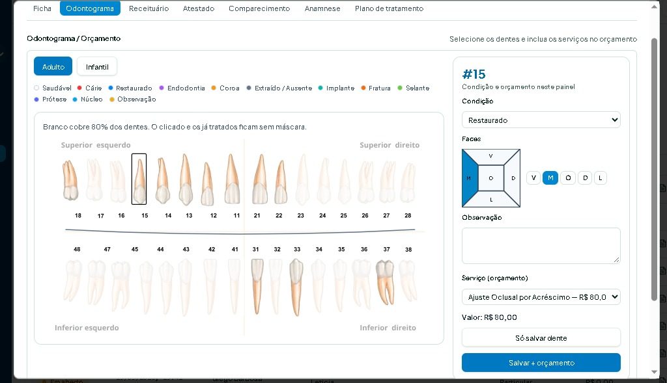Mark lingual face on tooth diagram

click(491, 199)
